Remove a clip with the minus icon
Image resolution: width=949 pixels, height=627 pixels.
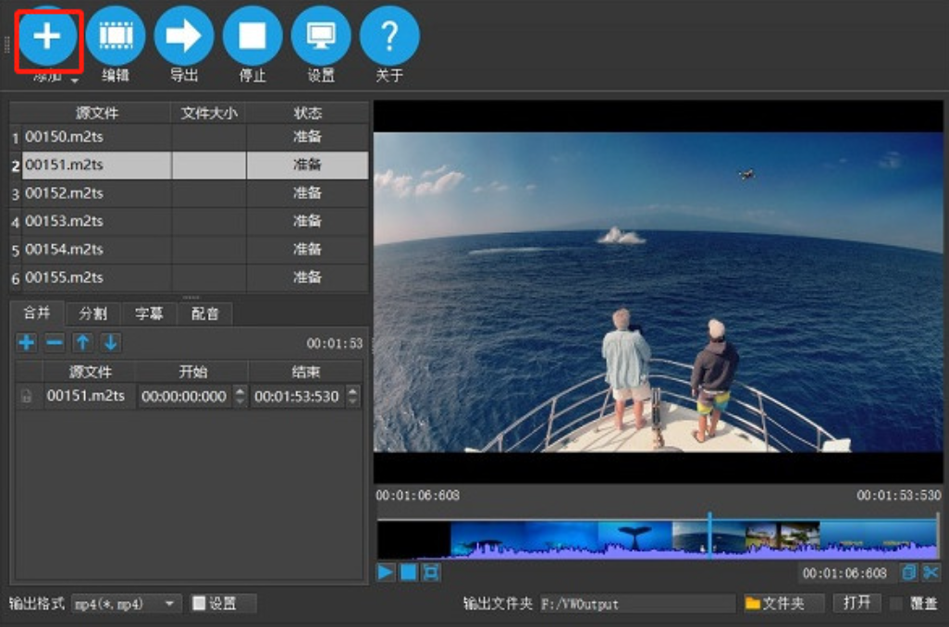pyautogui.click(x=54, y=343)
